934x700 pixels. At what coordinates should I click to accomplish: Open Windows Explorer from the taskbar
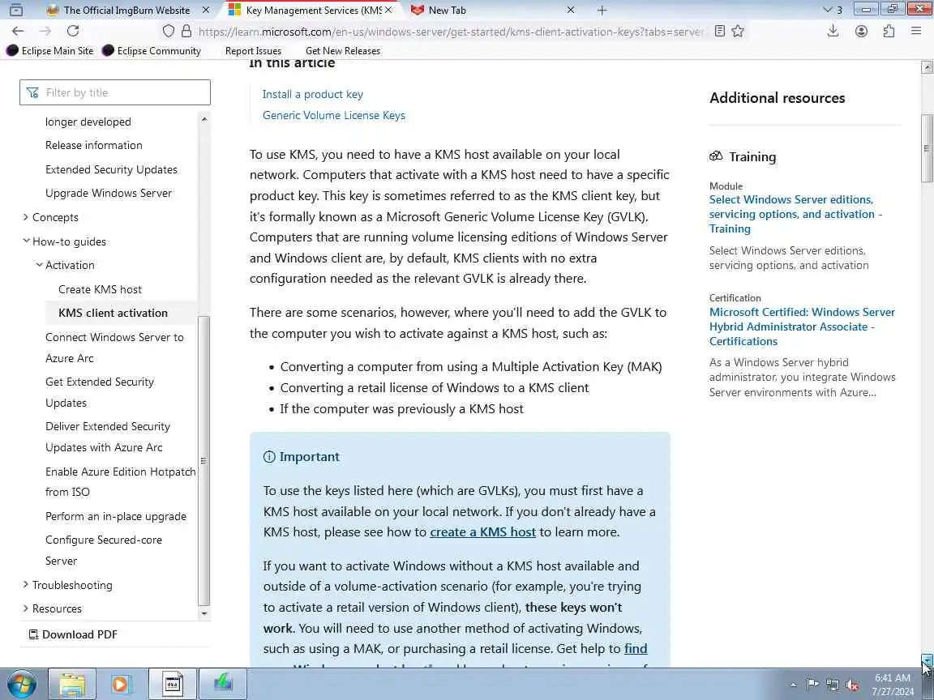click(71, 684)
